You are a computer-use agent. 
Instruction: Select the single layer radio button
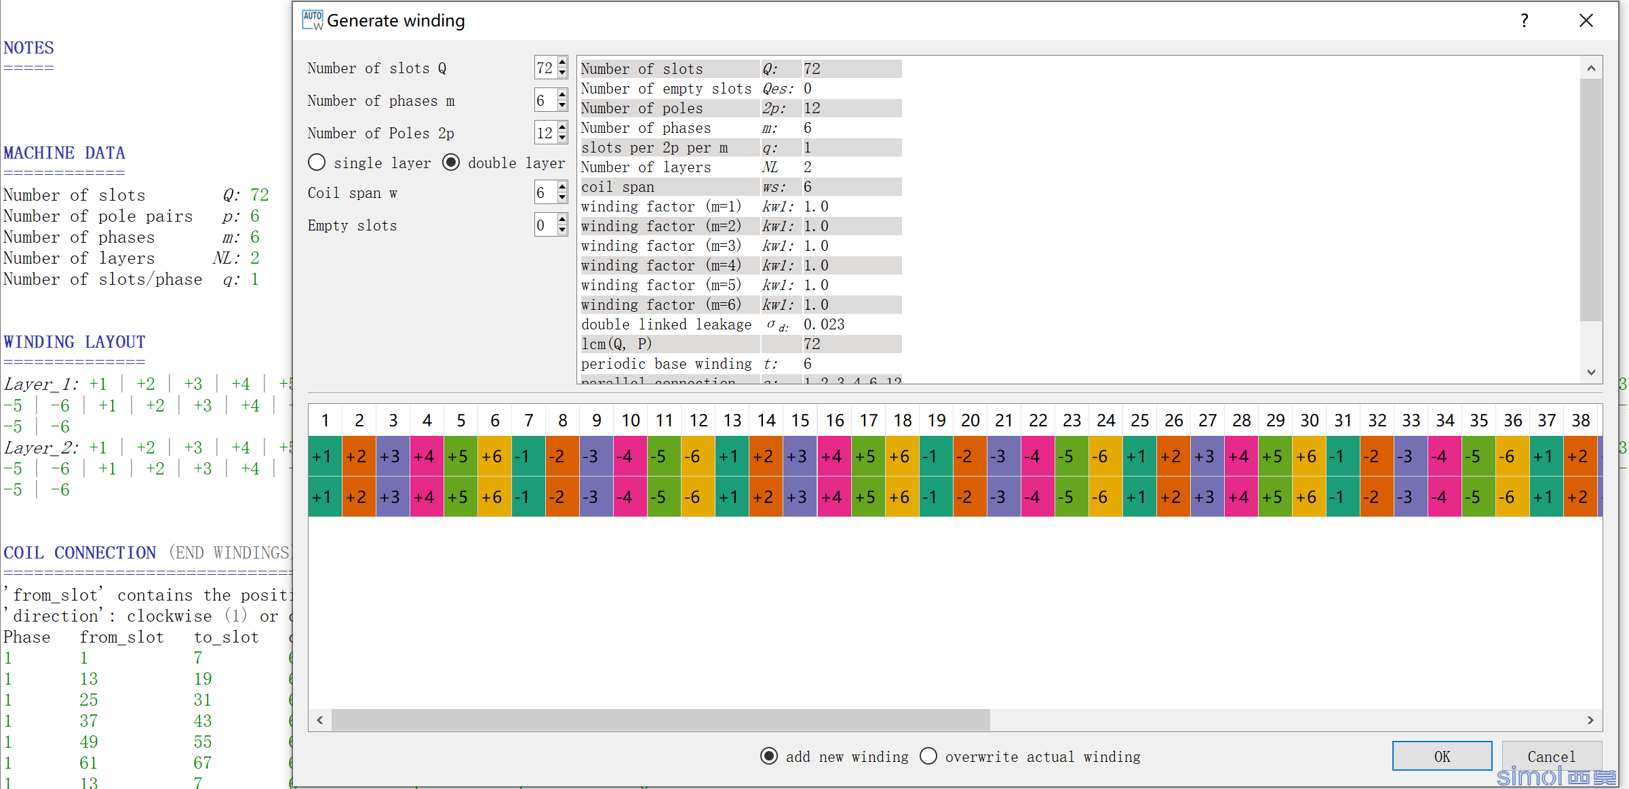pyautogui.click(x=317, y=163)
